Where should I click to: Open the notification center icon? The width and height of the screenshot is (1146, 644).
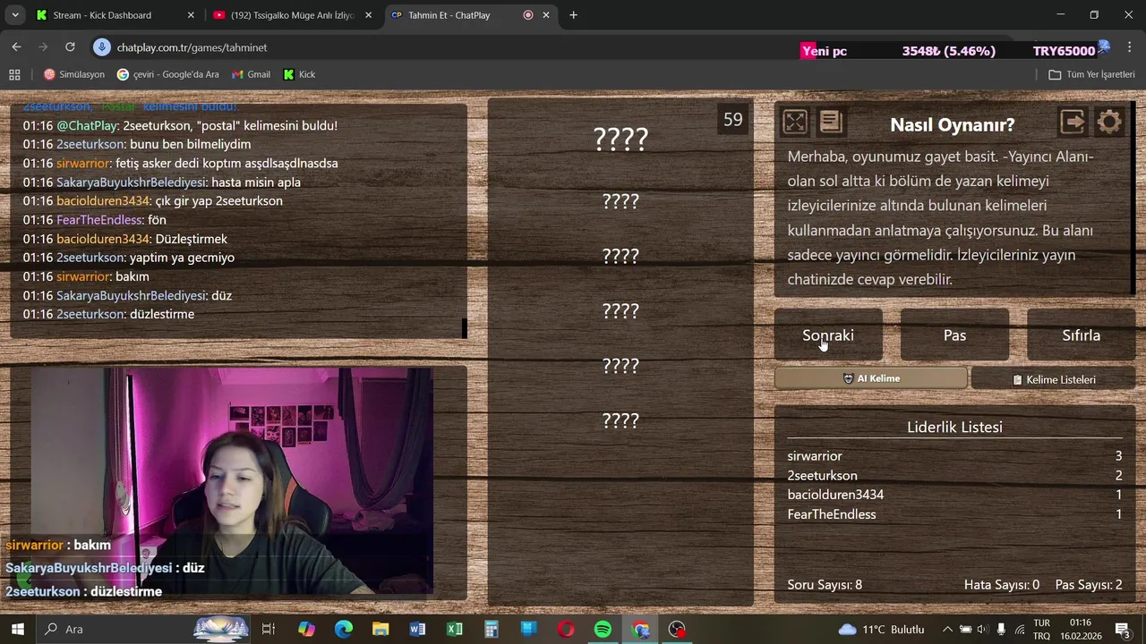coord(1122,630)
